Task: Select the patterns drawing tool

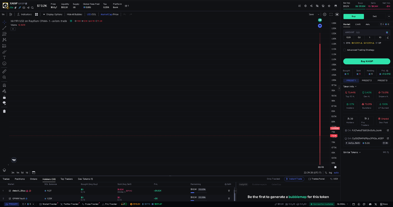Action: 4,40
